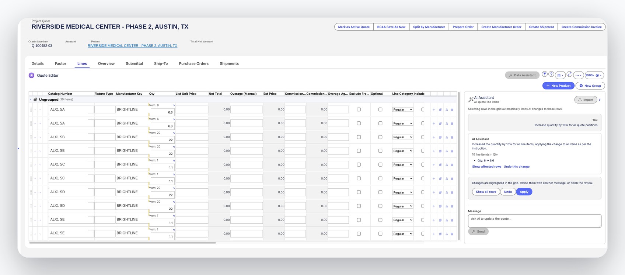Tick Exclude From checkbox on first ALX1 SA row
The image size is (625, 275).
click(x=359, y=109)
